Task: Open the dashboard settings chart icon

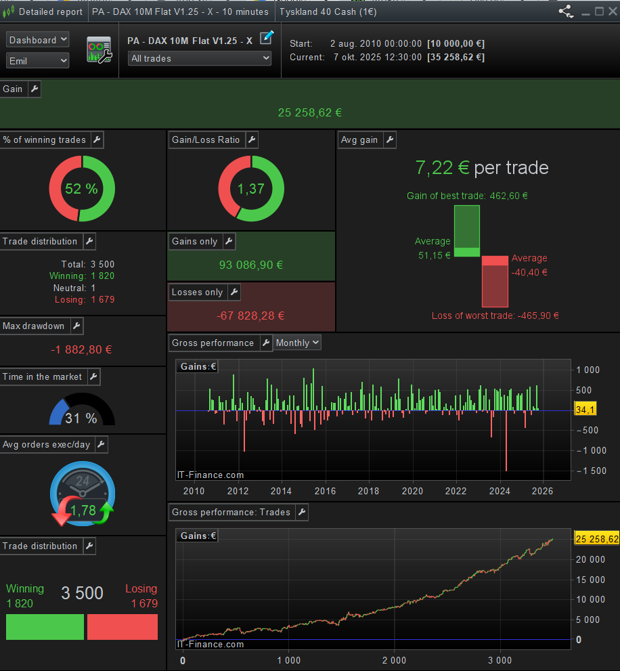Action: click(x=99, y=50)
